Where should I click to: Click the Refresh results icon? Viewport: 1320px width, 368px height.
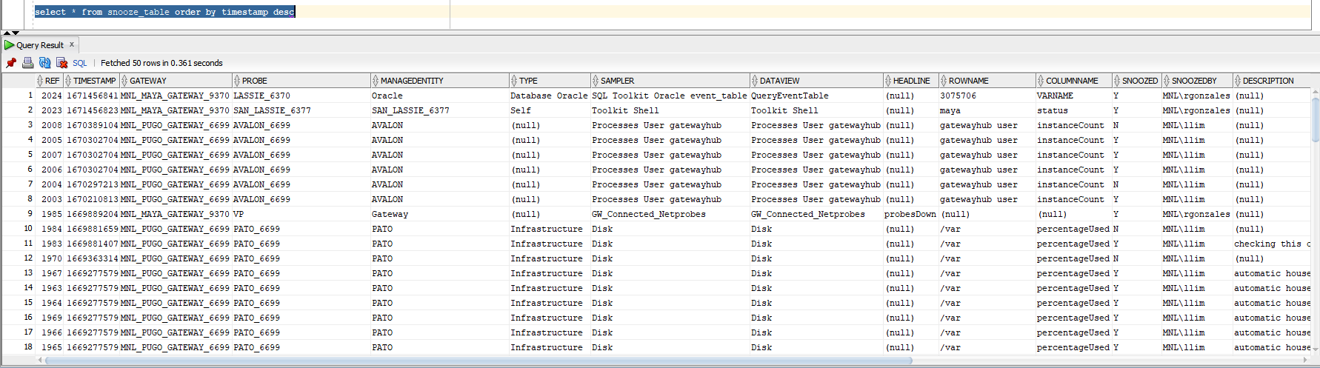click(44, 63)
